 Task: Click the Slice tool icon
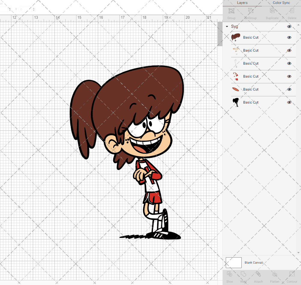coord(229,274)
